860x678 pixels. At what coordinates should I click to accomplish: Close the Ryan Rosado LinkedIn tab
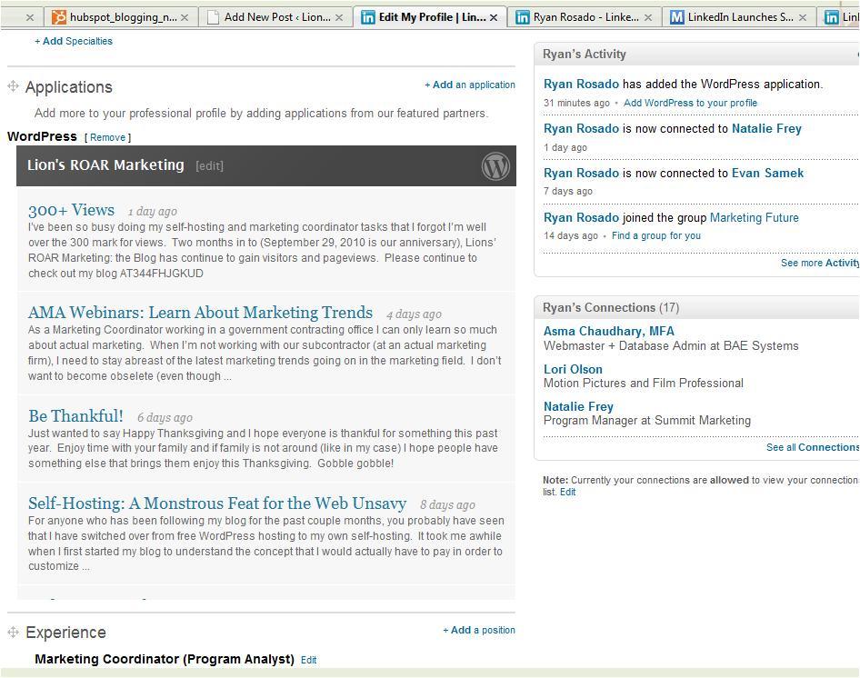tap(648, 17)
